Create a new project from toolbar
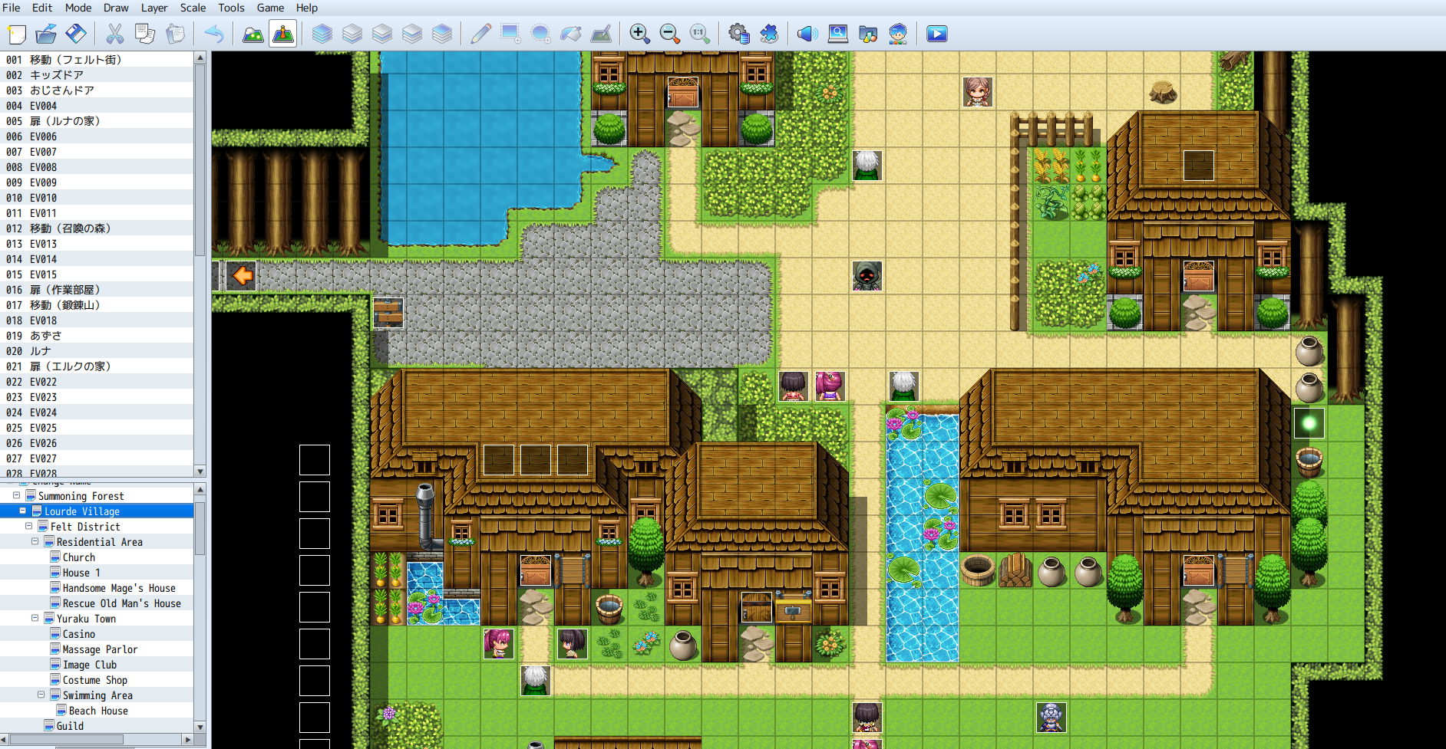 coord(17,34)
